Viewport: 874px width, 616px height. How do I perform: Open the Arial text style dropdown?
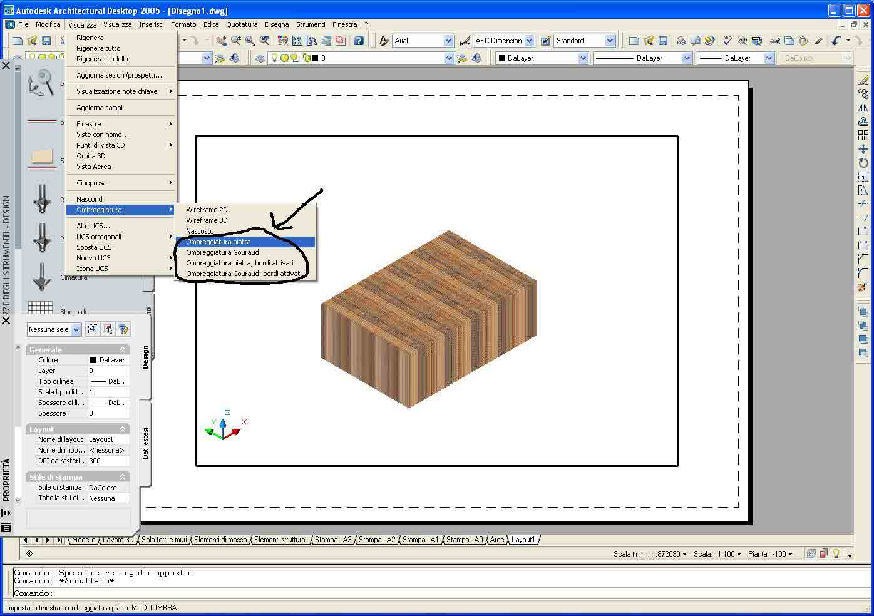pyautogui.click(x=448, y=41)
